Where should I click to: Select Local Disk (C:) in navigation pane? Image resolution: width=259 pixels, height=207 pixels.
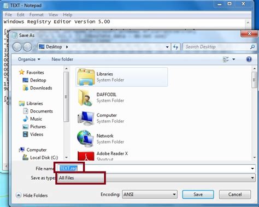tap(44, 158)
